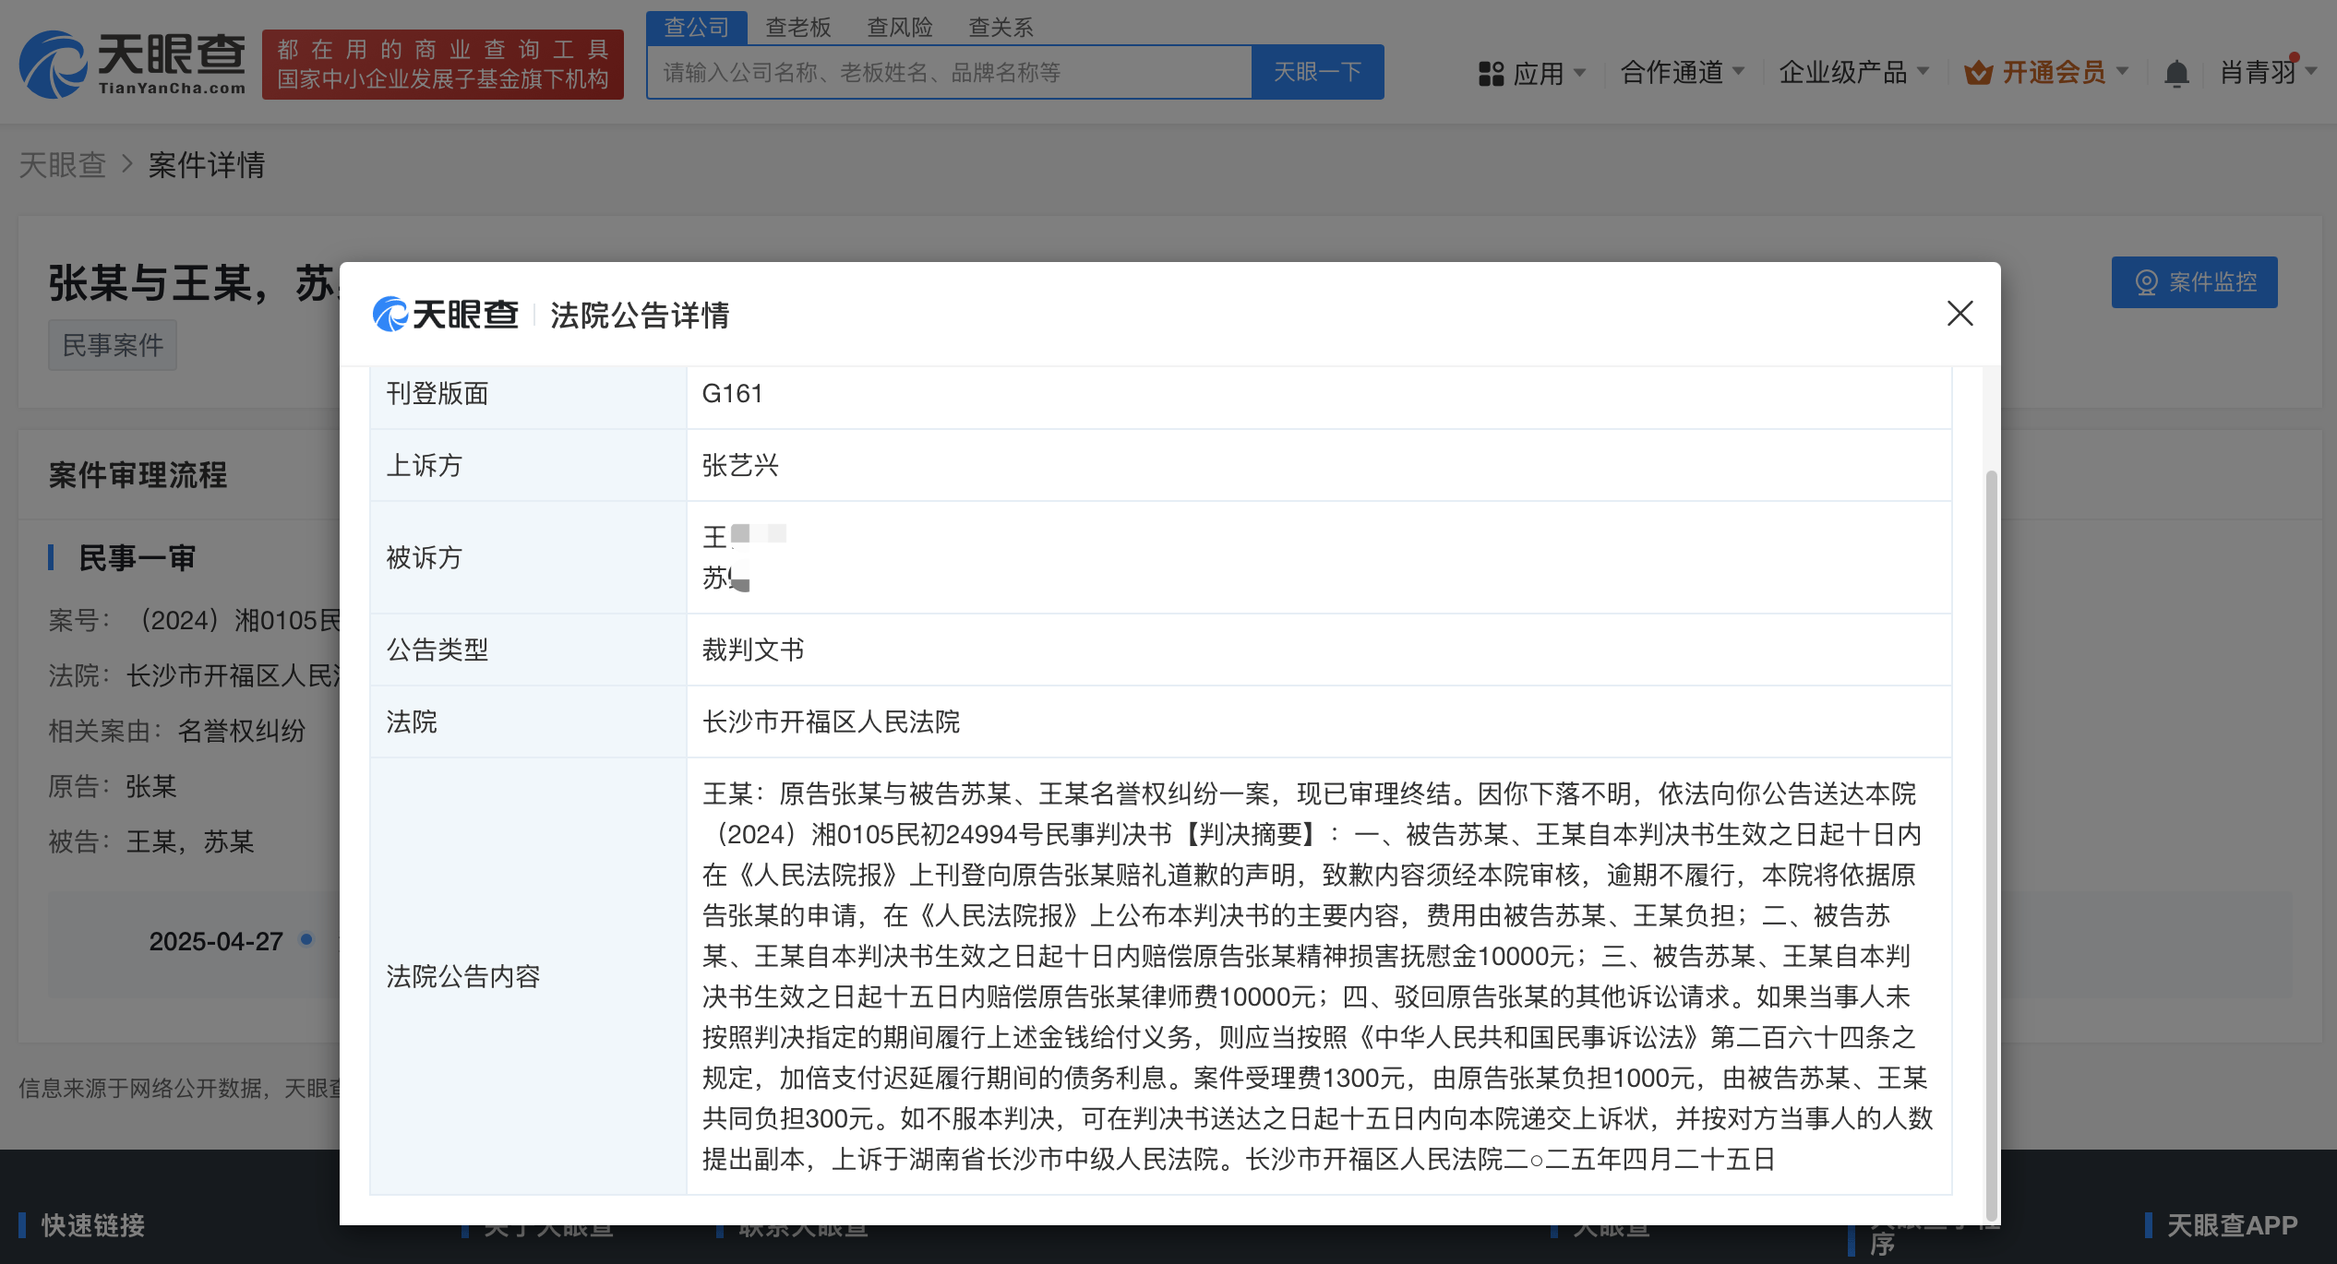Click the 天眼查 breadcrumb link

click(62, 165)
